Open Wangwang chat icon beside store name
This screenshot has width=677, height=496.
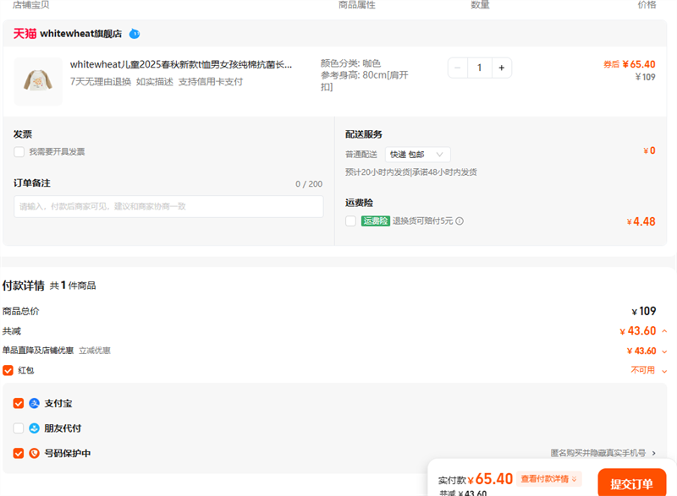tap(134, 34)
